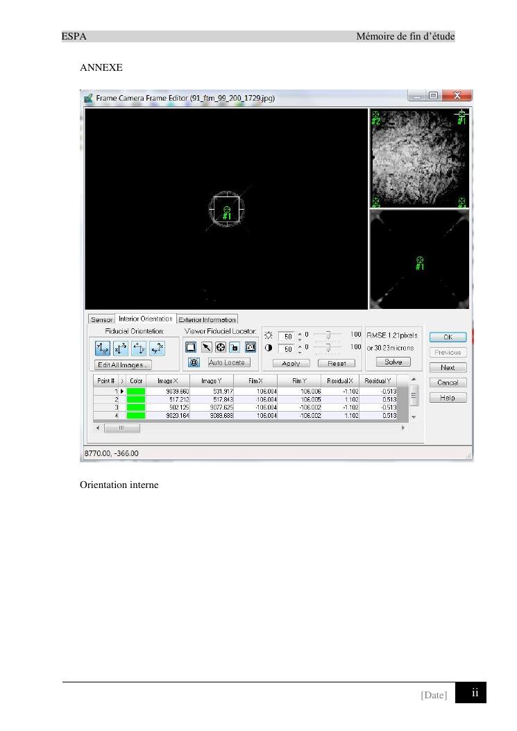Viewport: 517px width, 731px height.
Task: Click the contrast slider handle
Action: 328,347
